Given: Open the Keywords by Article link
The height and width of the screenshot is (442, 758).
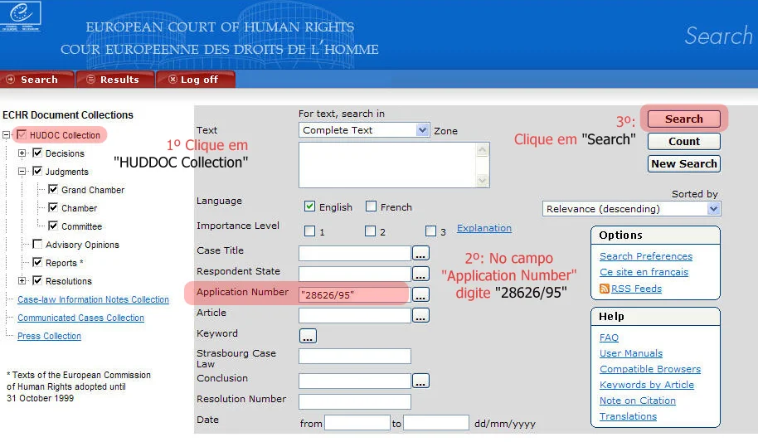Looking at the screenshot, I should (647, 385).
